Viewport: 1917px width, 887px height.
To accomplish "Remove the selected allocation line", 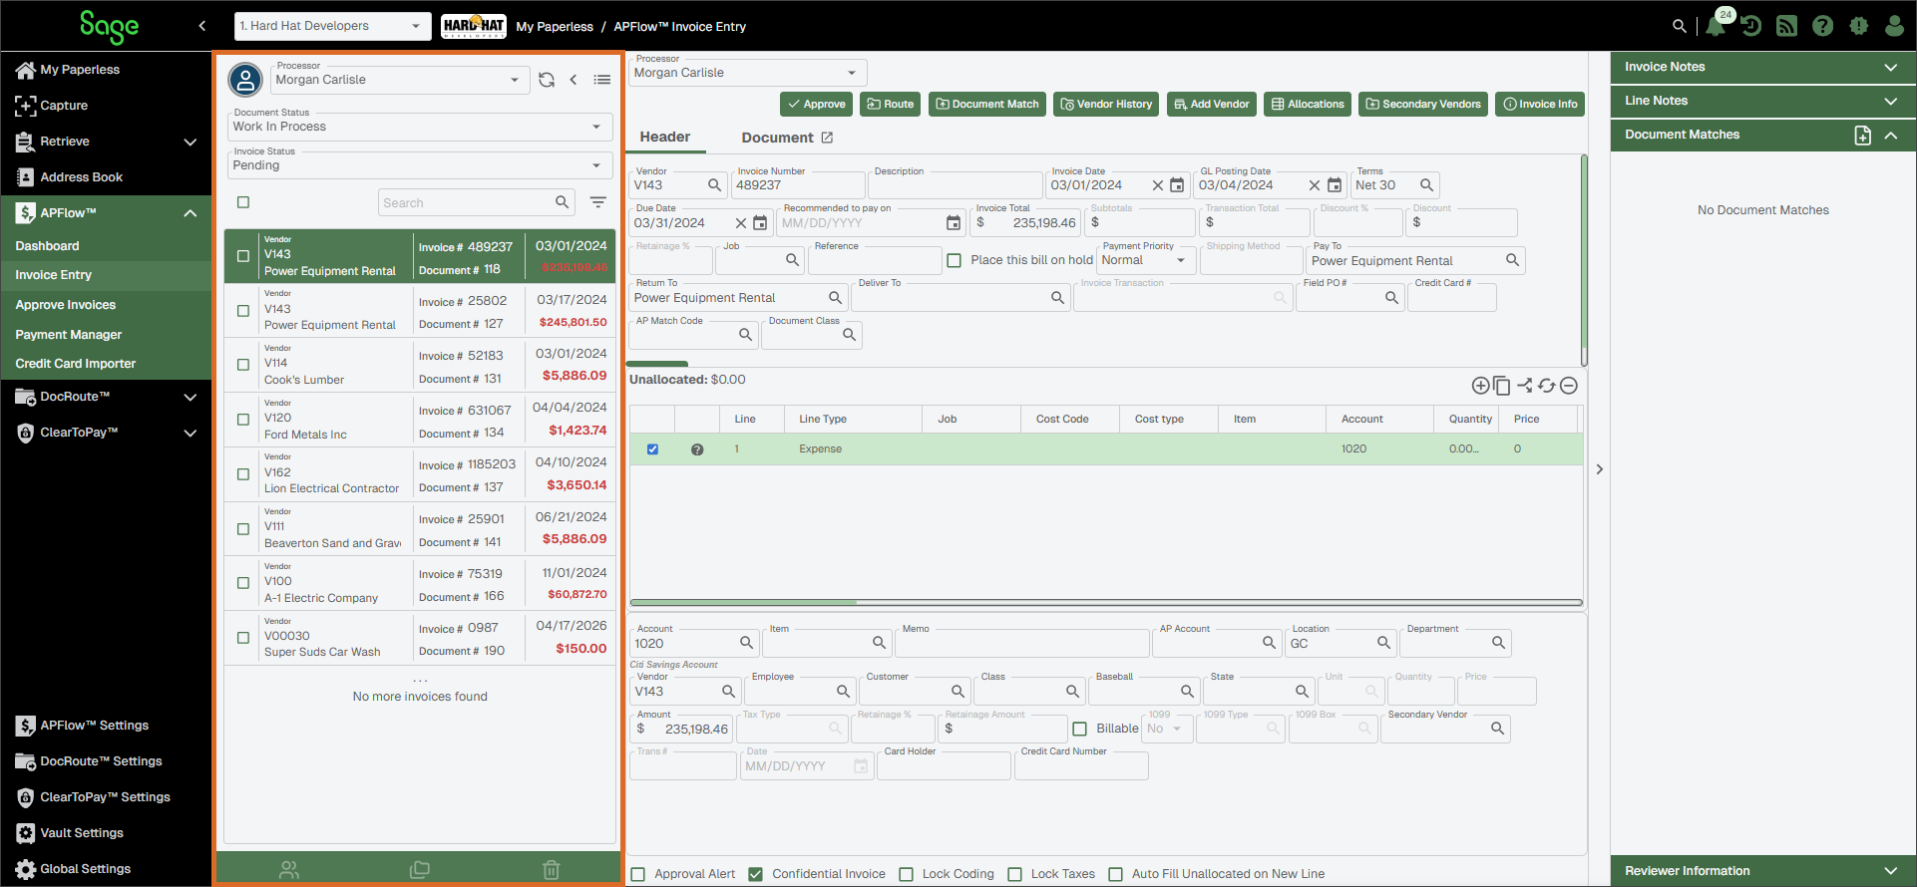I will click(1569, 386).
